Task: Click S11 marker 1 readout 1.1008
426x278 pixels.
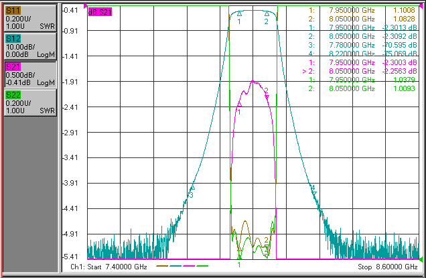Action: [x=404, y=10]
